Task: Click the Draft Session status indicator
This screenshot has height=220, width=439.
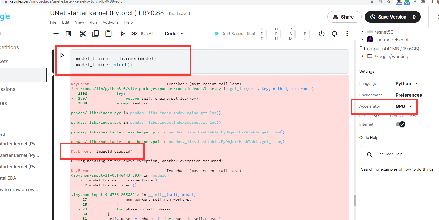Action: pyautogui.click(x=235, y=34)
